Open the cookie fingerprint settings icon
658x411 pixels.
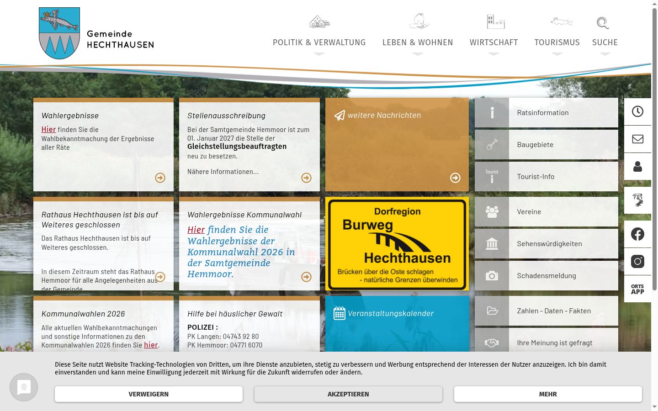(x=24, y=387)
